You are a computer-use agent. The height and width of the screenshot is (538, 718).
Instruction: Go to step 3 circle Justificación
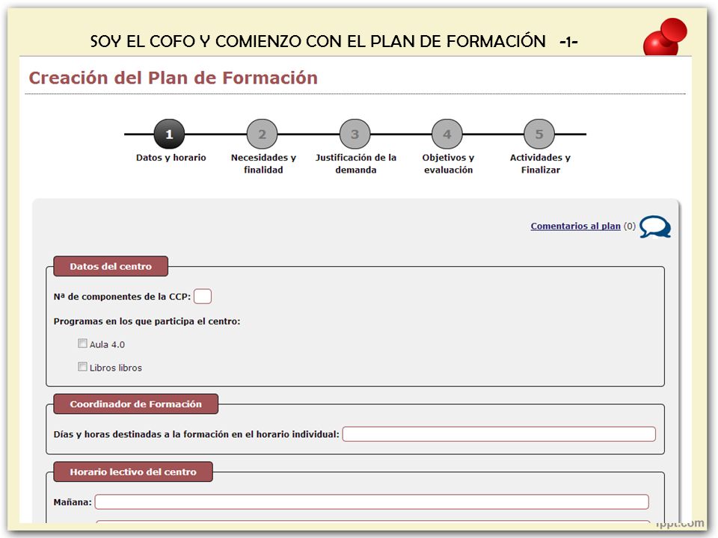(x=355, y=134)
